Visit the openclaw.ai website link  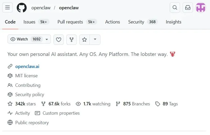coord(27,66)
